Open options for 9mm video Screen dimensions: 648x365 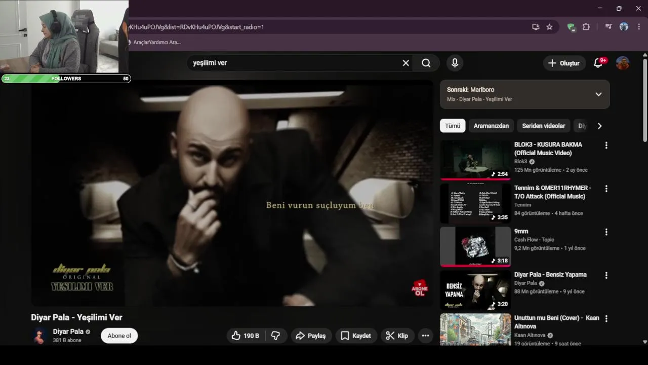pyautogui.click(x=606, y=232)
